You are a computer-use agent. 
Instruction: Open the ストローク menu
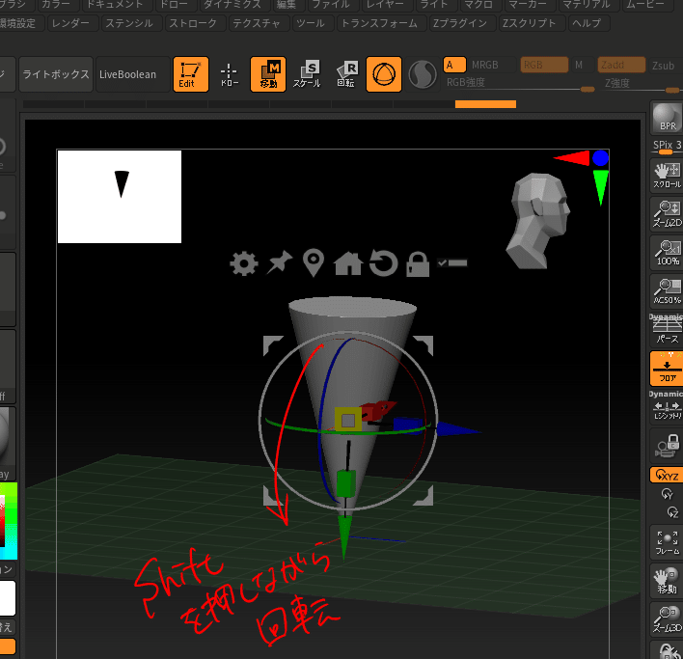(x=193, y=23)
